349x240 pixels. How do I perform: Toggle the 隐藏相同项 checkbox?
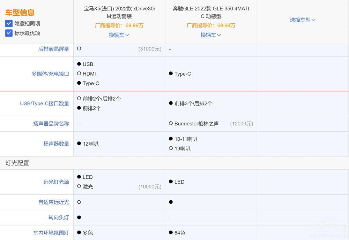point(9,24)
